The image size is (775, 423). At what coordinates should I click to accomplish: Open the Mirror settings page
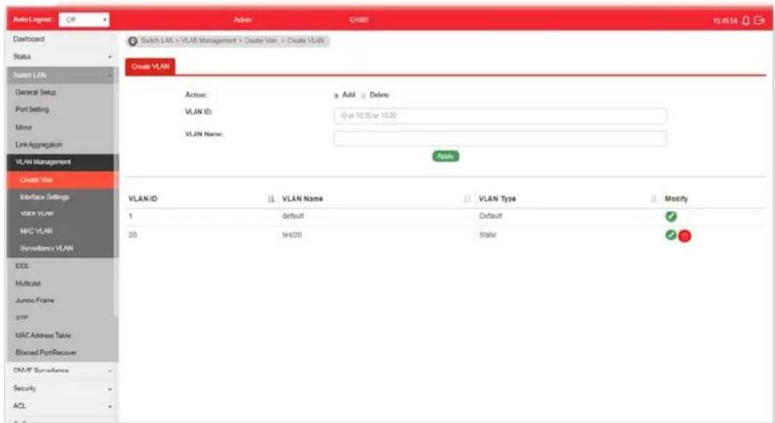click(24, 127)
